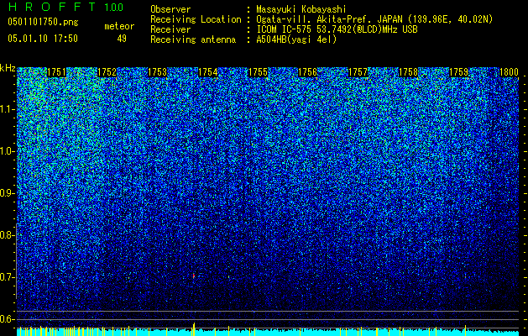Click the meteor count label

119,26
